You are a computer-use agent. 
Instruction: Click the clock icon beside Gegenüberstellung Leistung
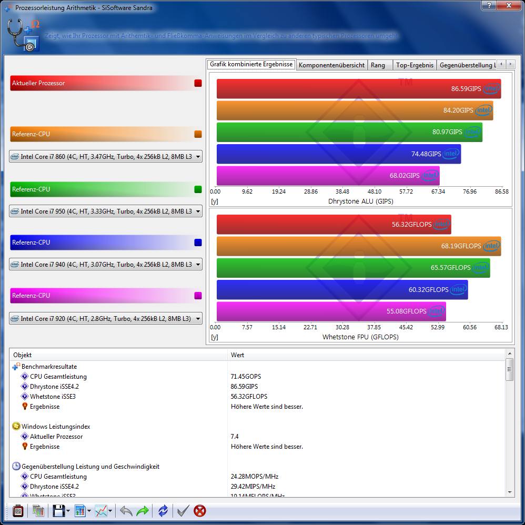[16, 466]
